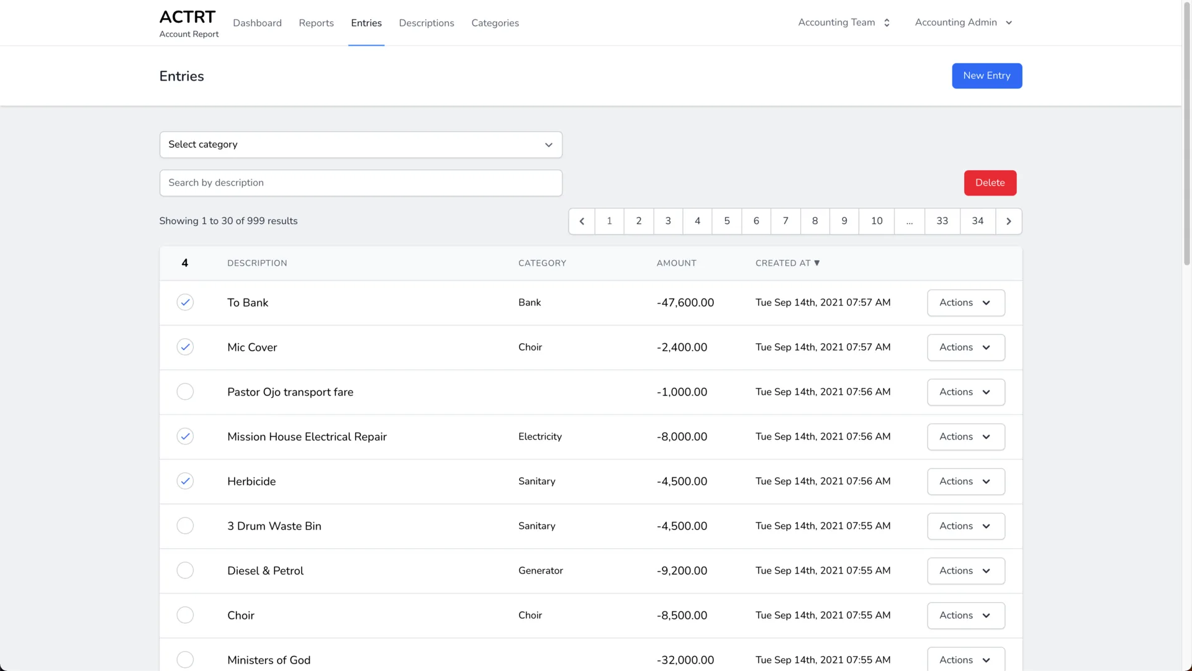Click the Herbicide description text
This screenshot has width=1192, height=671.
251,482
